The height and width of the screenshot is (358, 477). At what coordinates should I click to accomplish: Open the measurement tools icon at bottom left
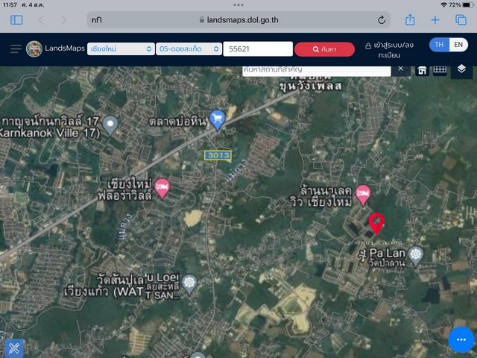point(13,348)
